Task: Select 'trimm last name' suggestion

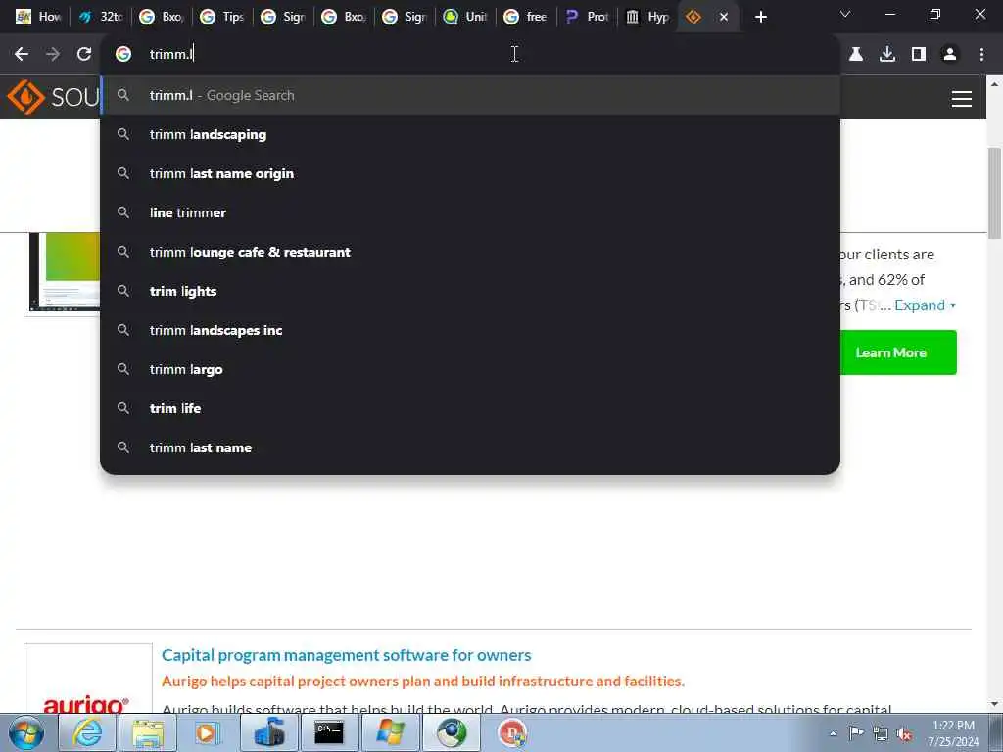Action: (x=470, y=447)
